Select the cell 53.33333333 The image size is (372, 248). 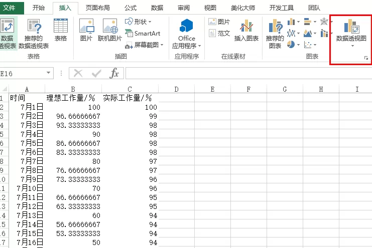click(73, 233)
